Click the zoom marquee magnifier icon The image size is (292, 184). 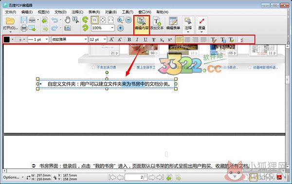[121, 20]
